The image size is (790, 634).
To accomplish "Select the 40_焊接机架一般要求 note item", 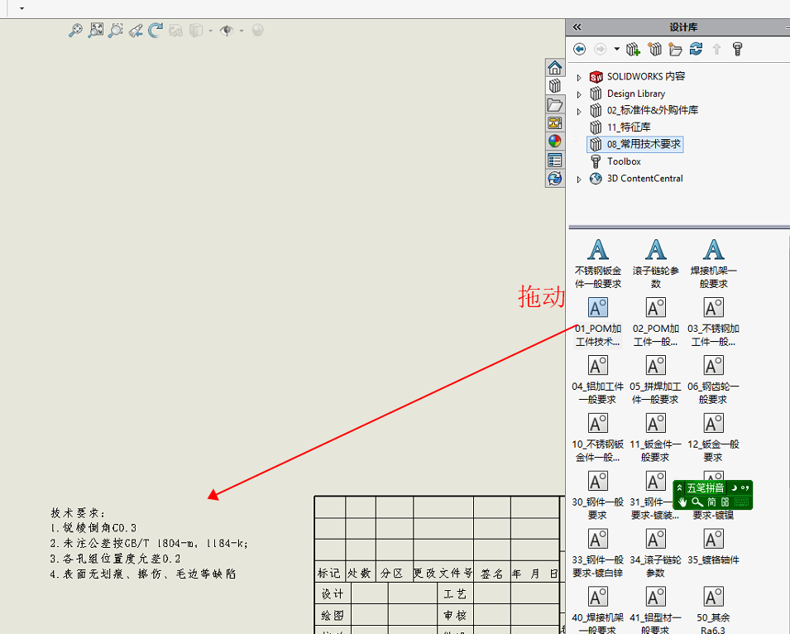I will tap(598, 610).
